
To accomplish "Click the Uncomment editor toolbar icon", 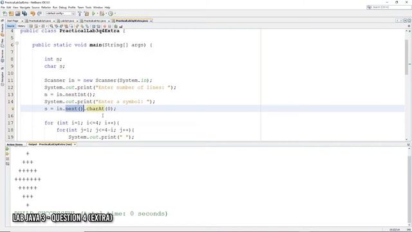I will click(120, 26).
